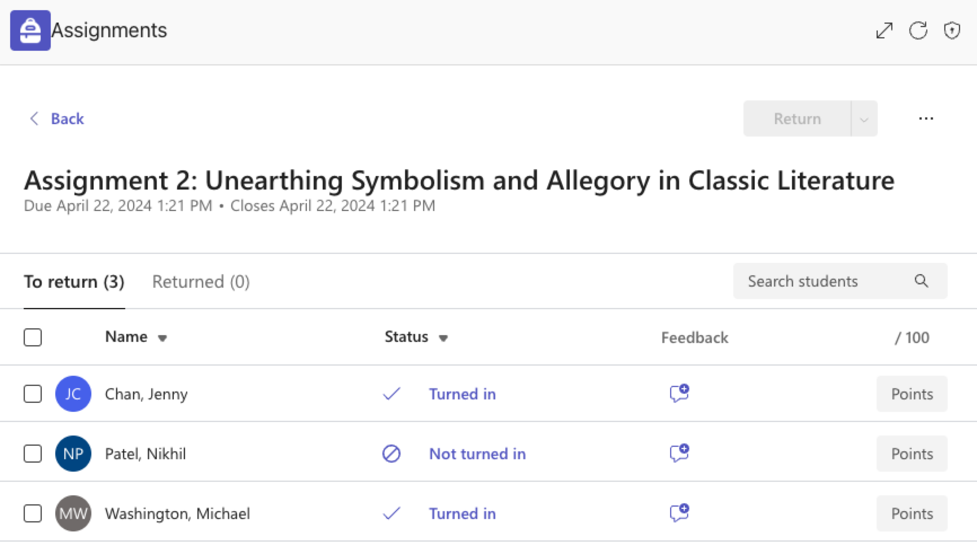This screenshot has height=554, width=977.
Task: Click the Points field for Chan, Jenny
Action: click(912, 394)
